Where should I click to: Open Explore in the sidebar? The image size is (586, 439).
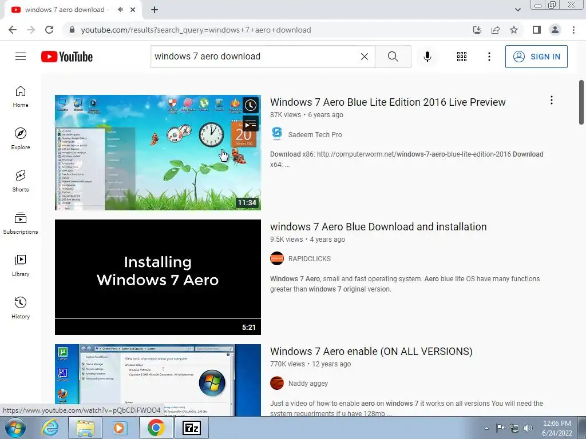pos(21,138)
